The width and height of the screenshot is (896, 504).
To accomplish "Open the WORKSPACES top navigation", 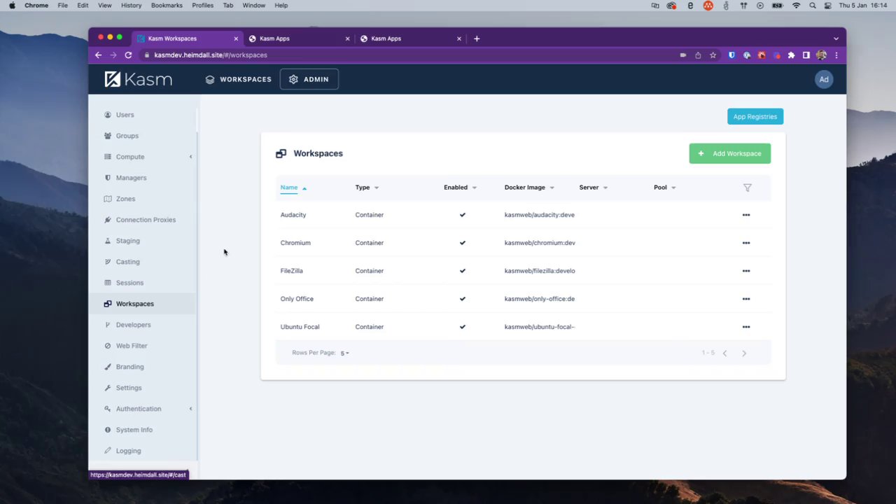I will pyautogui.click(x=239, y=79).
